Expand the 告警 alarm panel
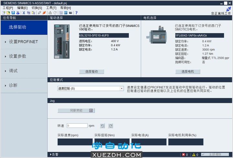 click(54, 154)
